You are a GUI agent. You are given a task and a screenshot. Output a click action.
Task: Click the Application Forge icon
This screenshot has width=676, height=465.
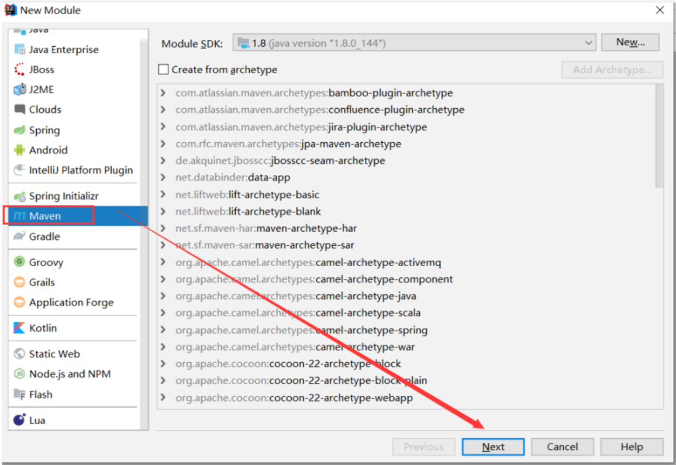tap(19, 302)
